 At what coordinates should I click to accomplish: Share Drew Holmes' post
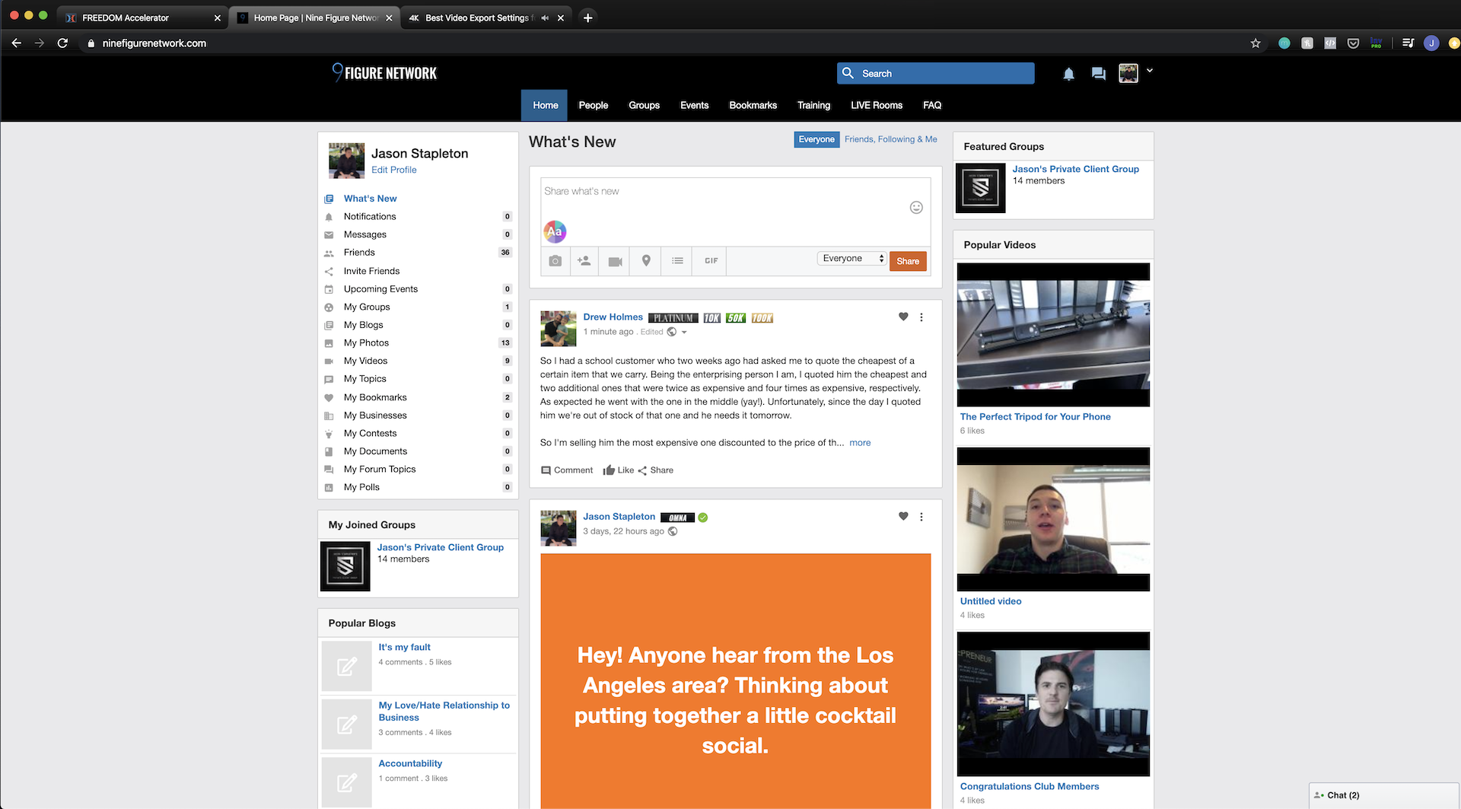point(655,470)
